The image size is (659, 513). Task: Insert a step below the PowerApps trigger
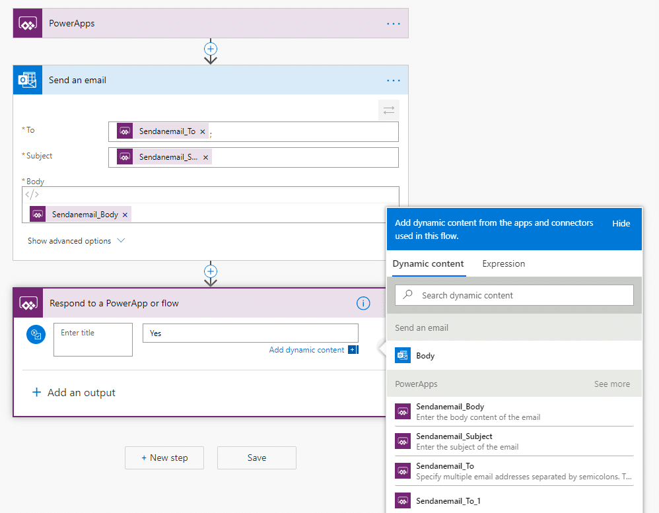click(x=211, y=49)
